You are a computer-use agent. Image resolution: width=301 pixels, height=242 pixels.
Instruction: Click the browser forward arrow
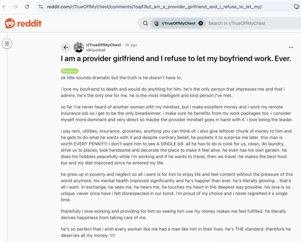coord(16,7)
